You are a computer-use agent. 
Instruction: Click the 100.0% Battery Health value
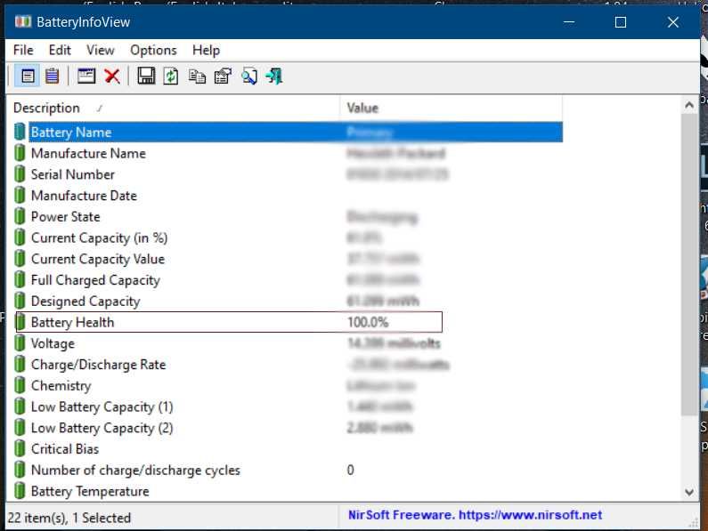point(368,322)
